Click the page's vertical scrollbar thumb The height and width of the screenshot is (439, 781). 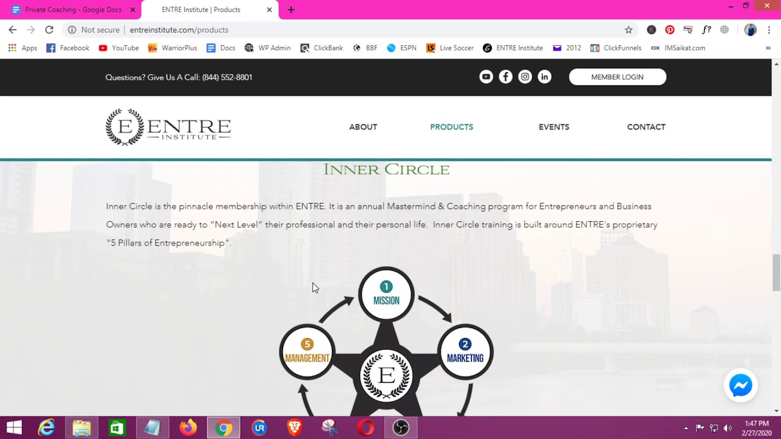[776, 273]
